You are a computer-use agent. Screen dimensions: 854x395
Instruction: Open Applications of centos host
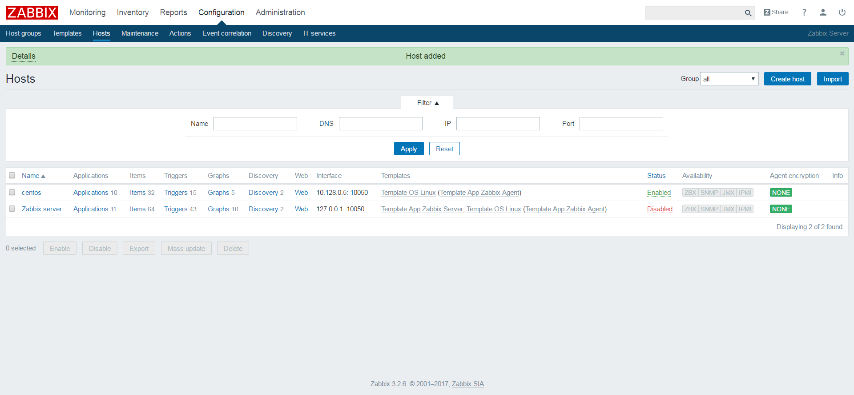coord(91,193)
